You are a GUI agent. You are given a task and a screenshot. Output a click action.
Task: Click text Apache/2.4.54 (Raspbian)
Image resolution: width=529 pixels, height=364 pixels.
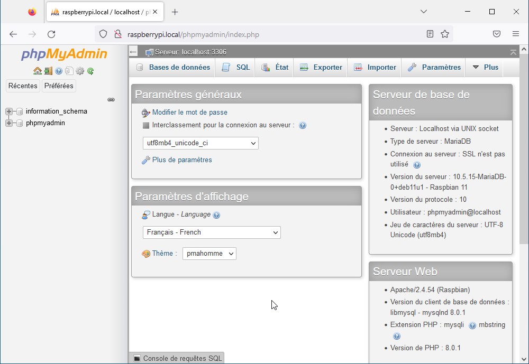click(430, 290)
